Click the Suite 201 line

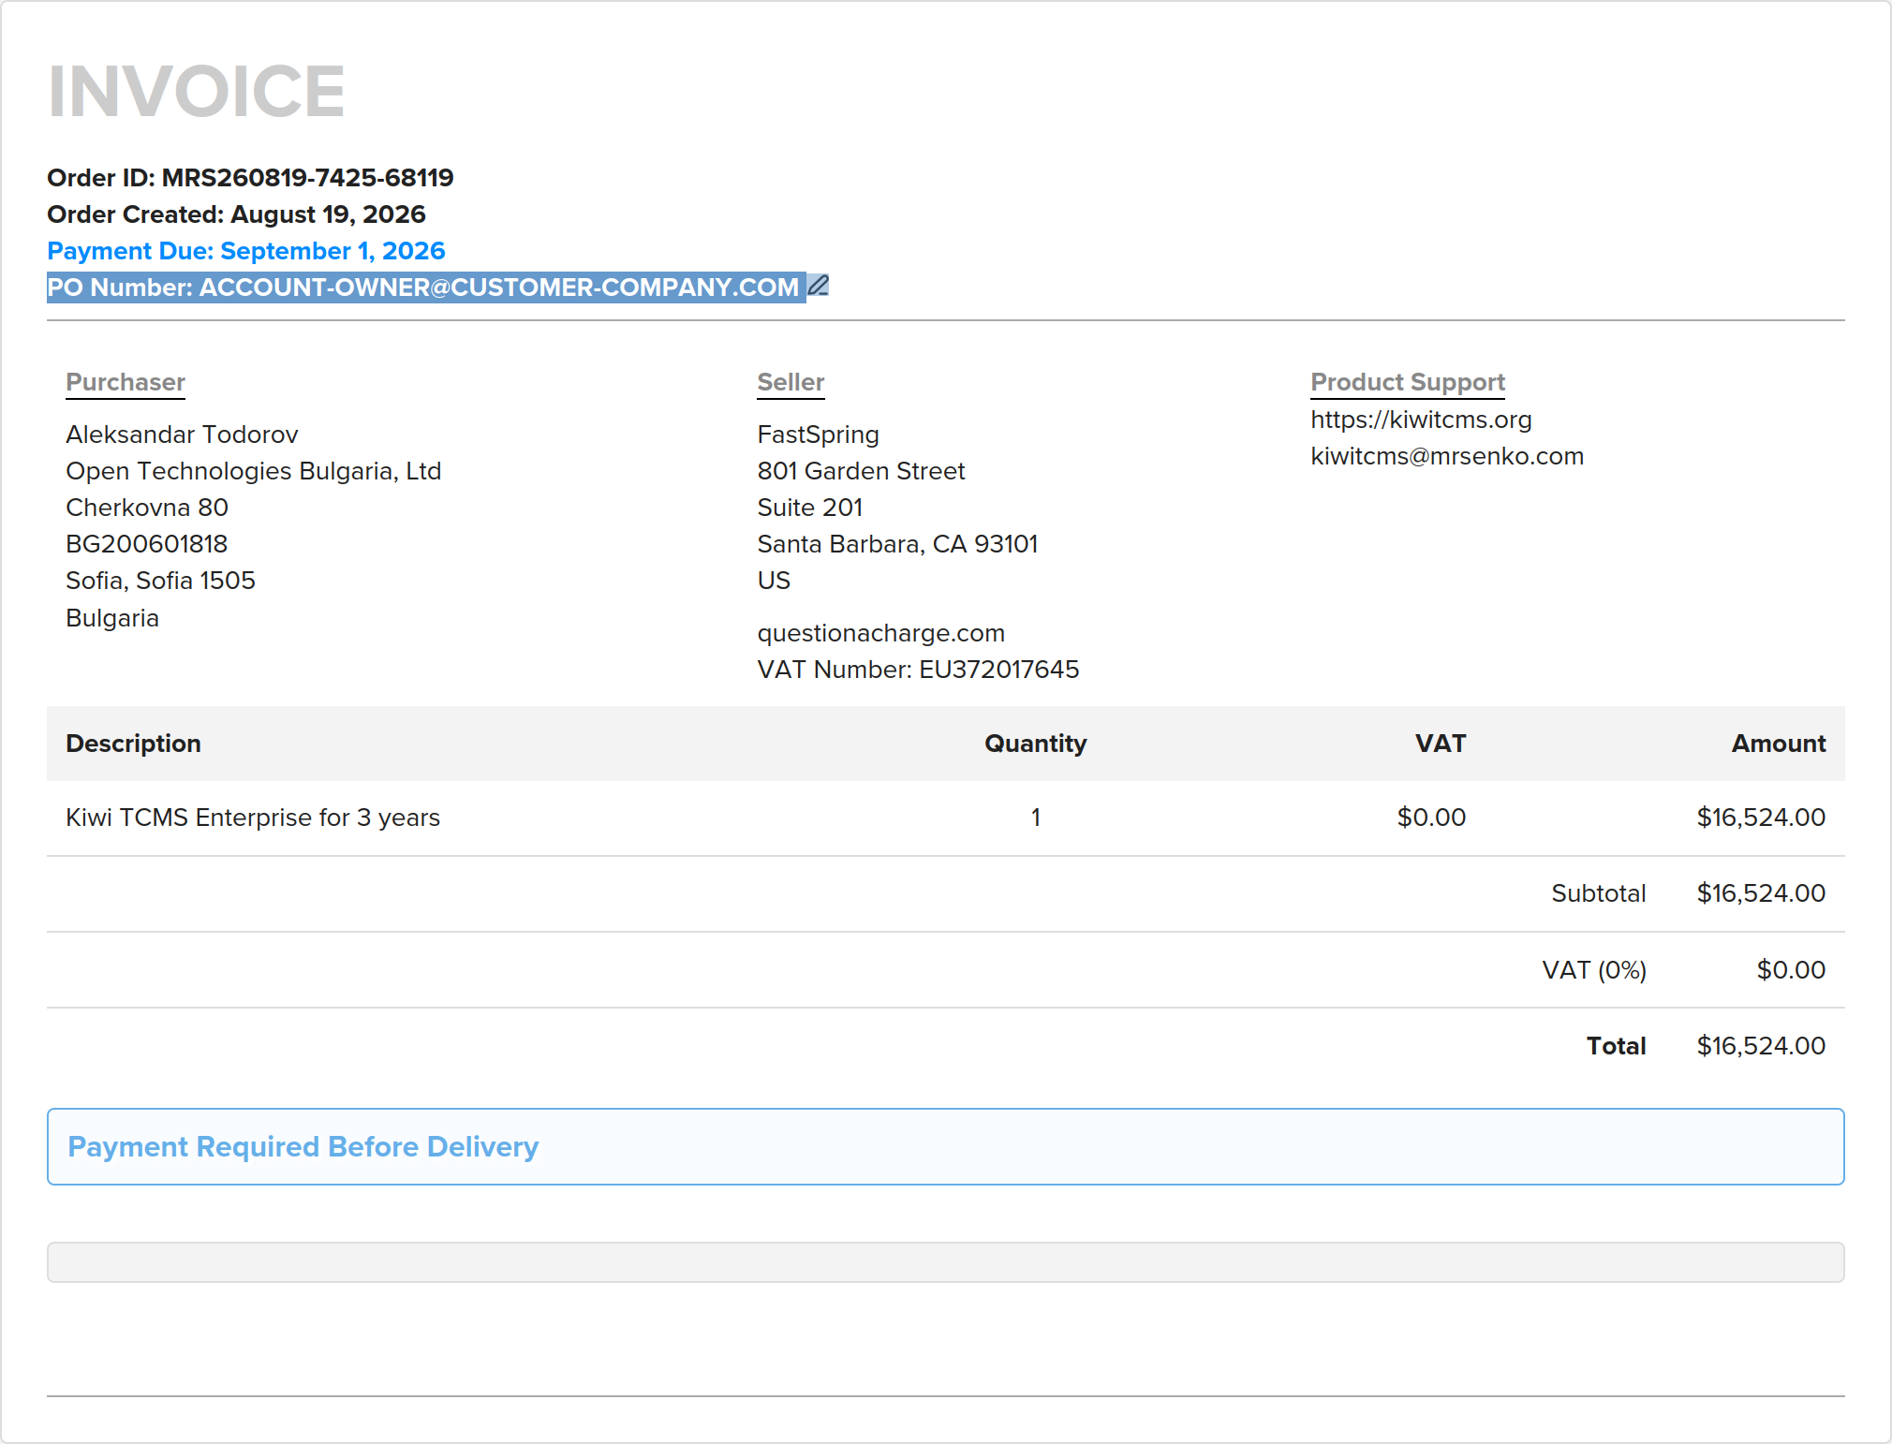click(809, 508)
